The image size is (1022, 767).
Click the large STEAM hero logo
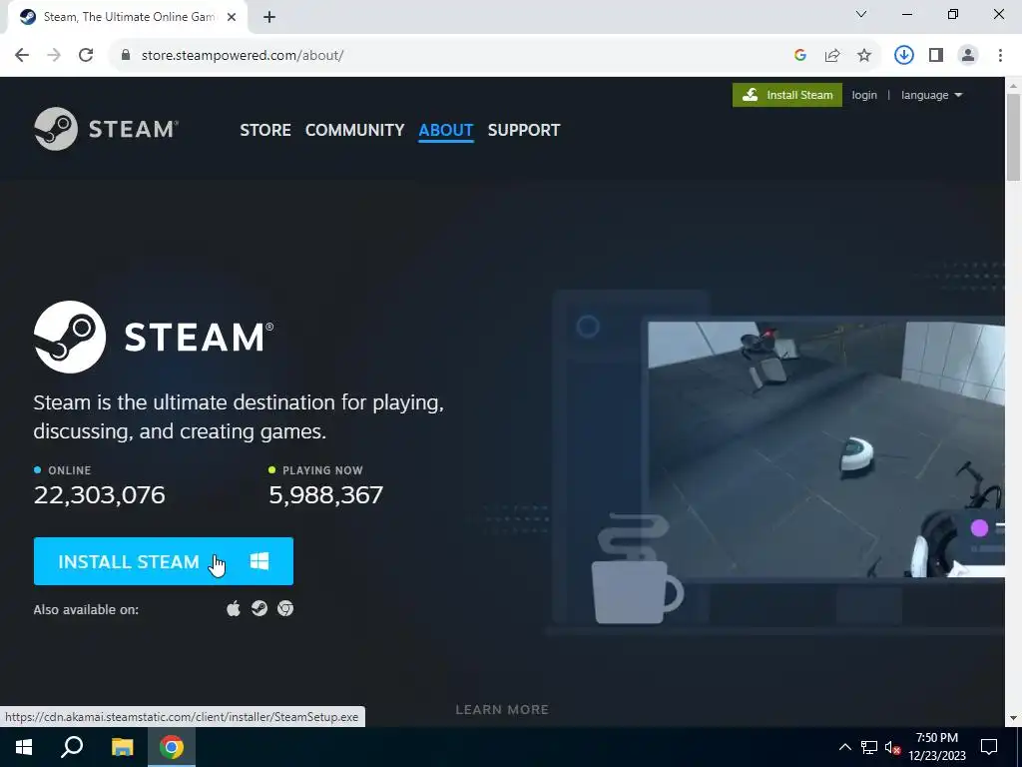coord(154,337)
